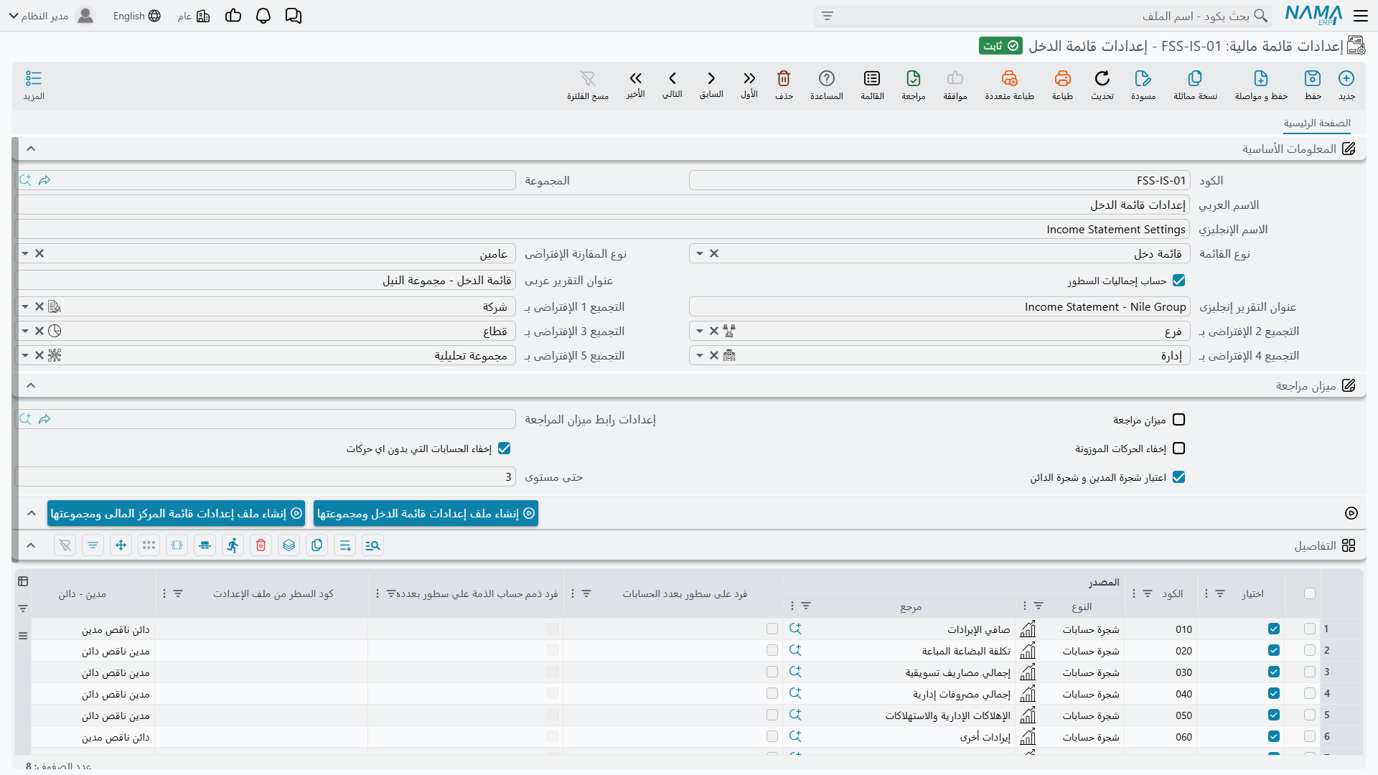1378x775 pixels.
Task: Click the عام branch selector in header
Action: click(194, 16)
